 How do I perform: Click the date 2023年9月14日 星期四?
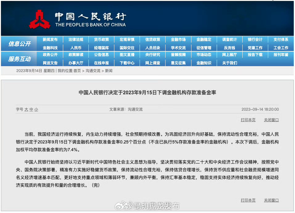click(35, 71)
